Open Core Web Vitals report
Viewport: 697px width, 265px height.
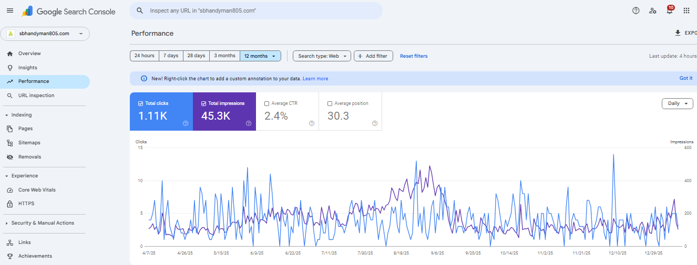36,190
